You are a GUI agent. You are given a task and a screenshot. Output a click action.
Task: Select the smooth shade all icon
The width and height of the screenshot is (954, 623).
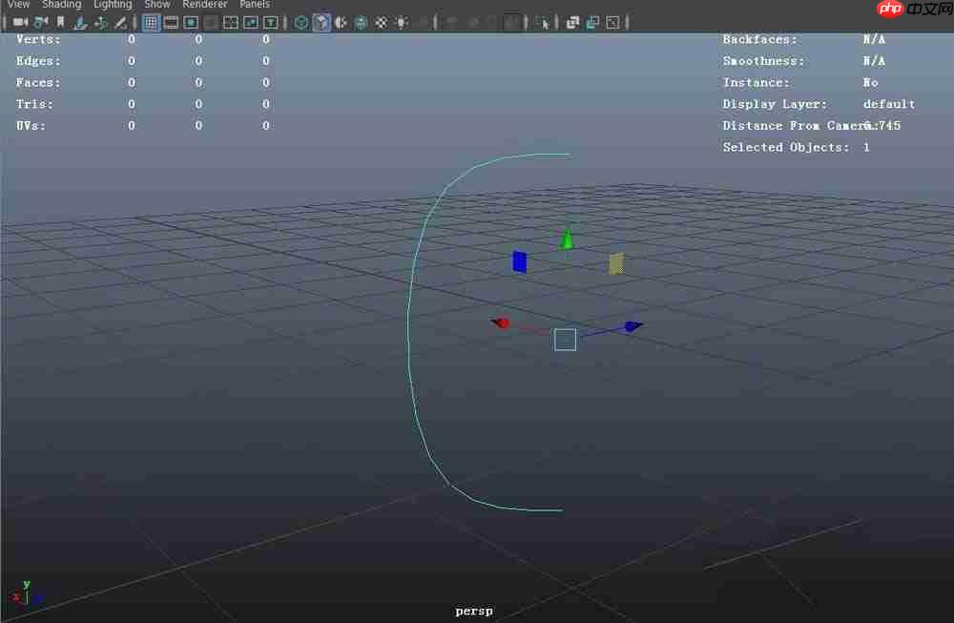tap(321, 22)
